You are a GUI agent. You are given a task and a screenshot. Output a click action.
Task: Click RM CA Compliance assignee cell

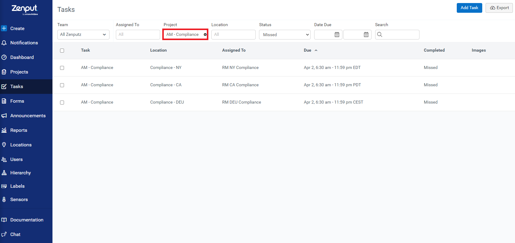[240, 85]
